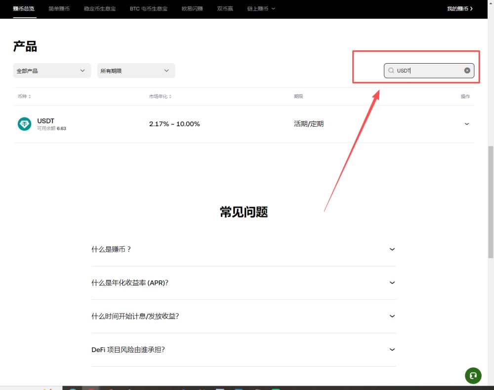Click the 2.17% ~ 10.00% rate value

pos(174,124)
